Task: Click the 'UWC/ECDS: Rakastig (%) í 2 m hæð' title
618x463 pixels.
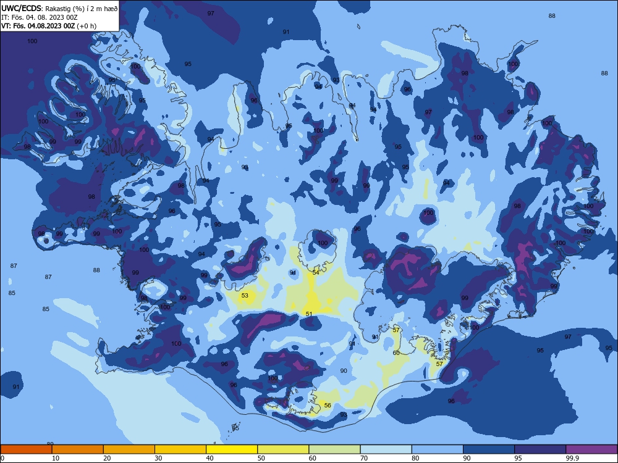Action: [59, 8]
